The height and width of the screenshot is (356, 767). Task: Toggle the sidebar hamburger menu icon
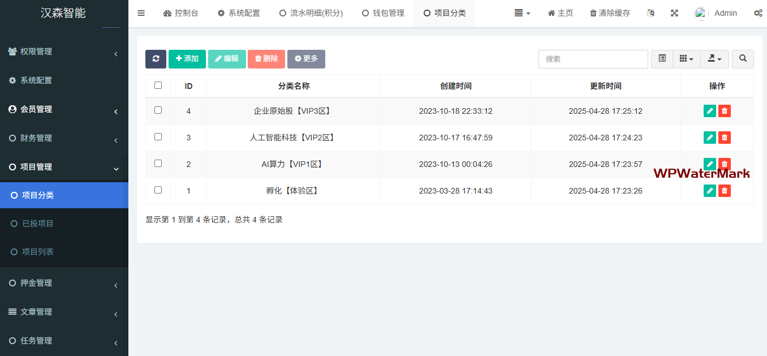coord(141,13)
